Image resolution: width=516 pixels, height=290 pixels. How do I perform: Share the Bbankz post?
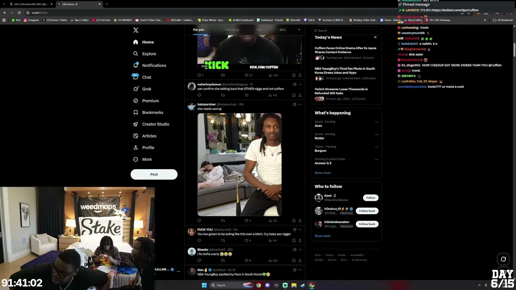point(300,261)
